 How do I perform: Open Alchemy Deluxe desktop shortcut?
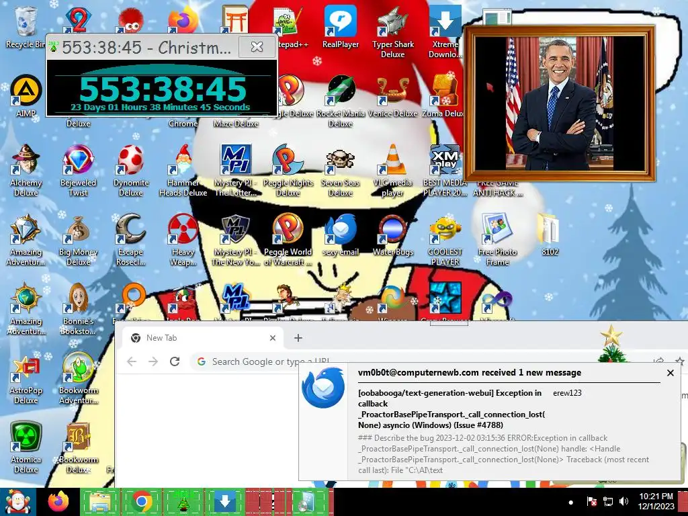tap(26, 171)
